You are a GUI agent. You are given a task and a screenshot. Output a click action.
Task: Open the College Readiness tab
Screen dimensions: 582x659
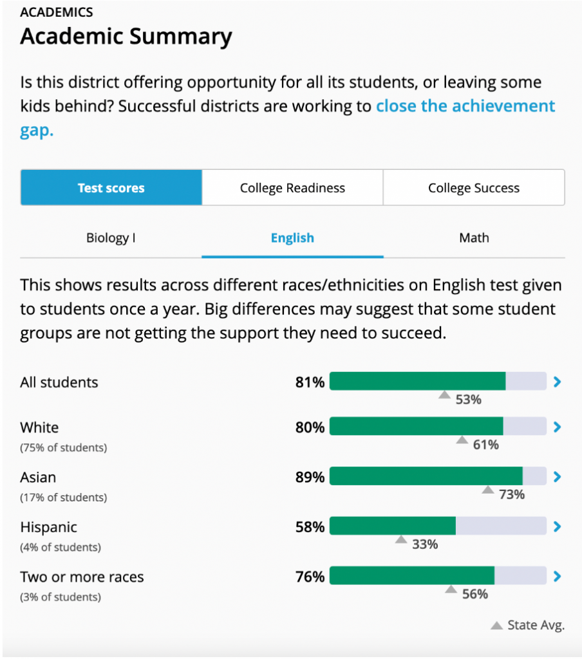pyautogui.click(x=292, y=188)
